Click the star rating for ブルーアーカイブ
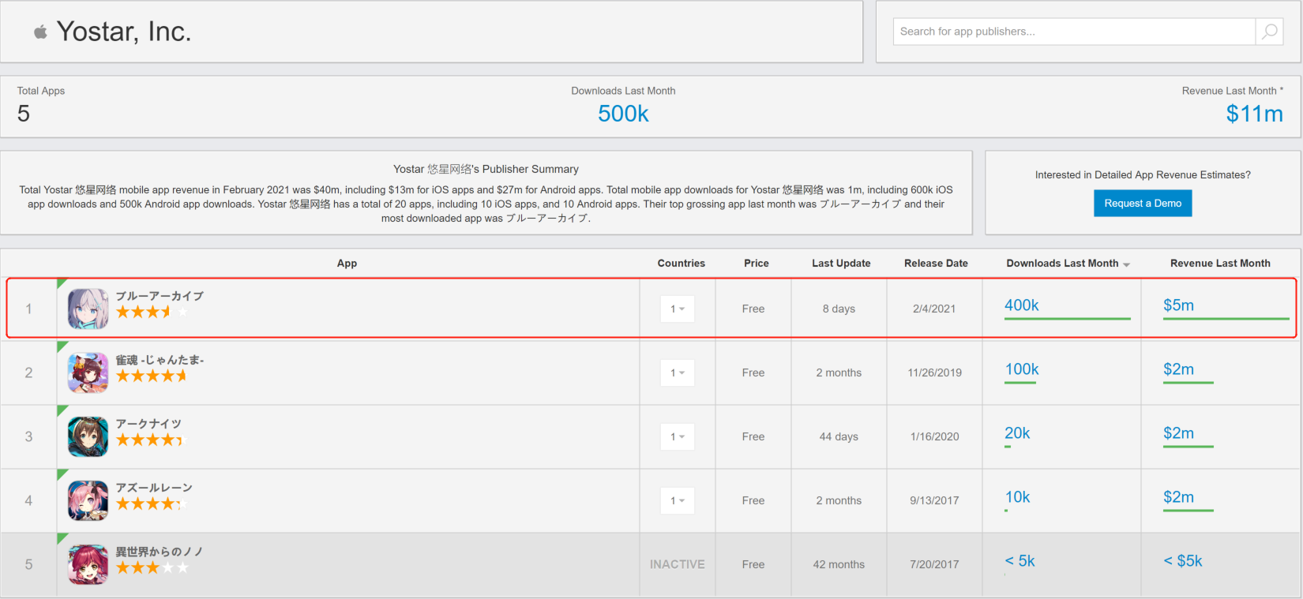The width and height of the screenshot is (1303, 599). coord(152,312)
